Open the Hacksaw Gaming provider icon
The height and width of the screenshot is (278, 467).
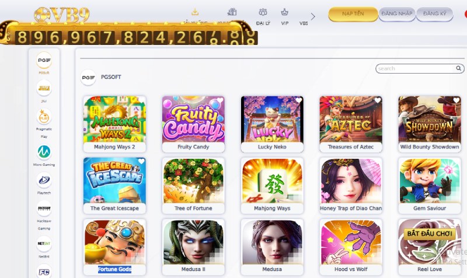pyautogui.click(x=44, y=208)
